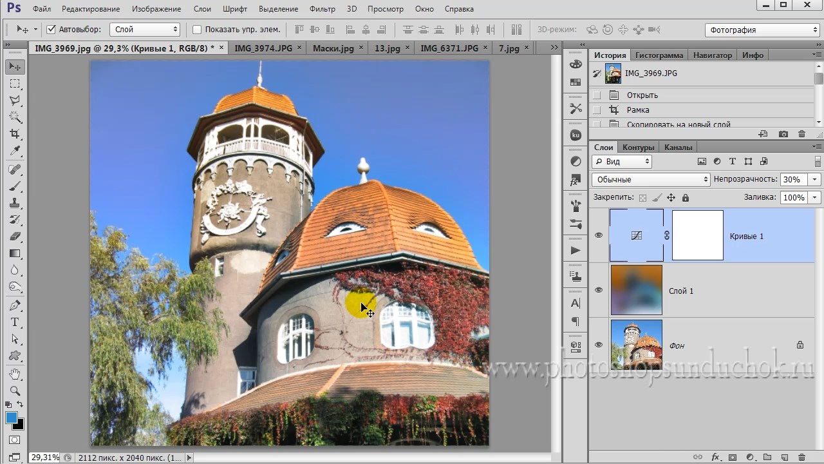The image size is (824, 464).
Task: Add a layer mask
Action: click(733, 458)
